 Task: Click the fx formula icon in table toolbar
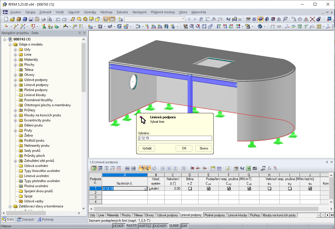[x=269, y=168]
